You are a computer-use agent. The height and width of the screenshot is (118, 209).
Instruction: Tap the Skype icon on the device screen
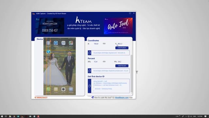tap(48, 52)
